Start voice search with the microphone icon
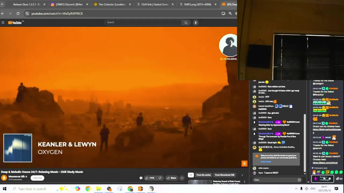 coord(196,23)
